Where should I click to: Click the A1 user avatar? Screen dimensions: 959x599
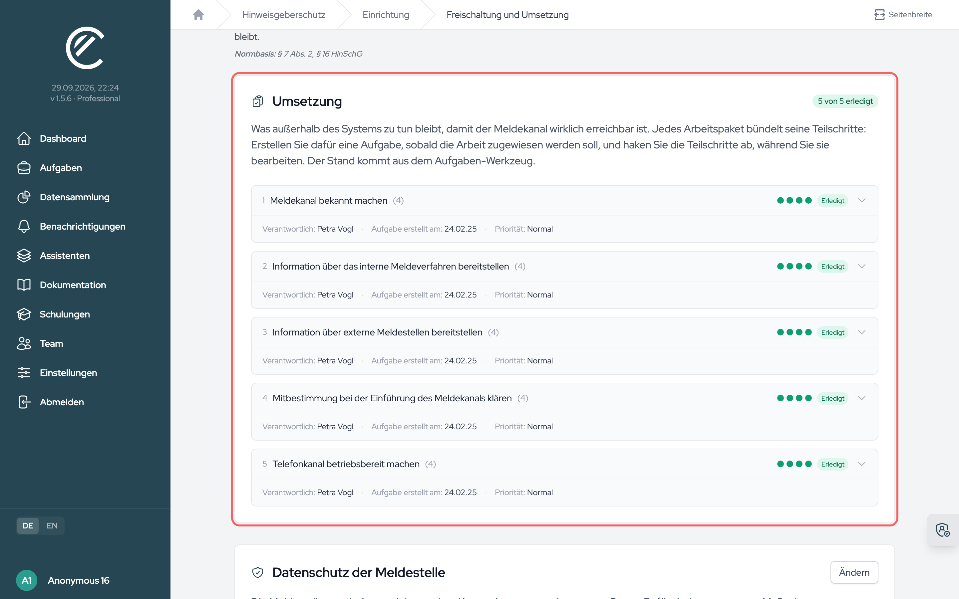tap(27, 581)
